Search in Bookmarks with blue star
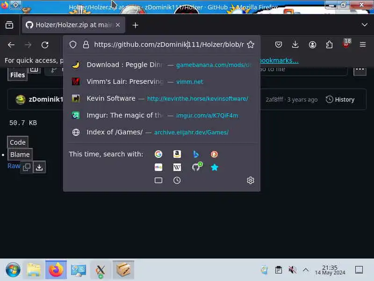Viewport: 374px width, 281px height. pos(214,167)
